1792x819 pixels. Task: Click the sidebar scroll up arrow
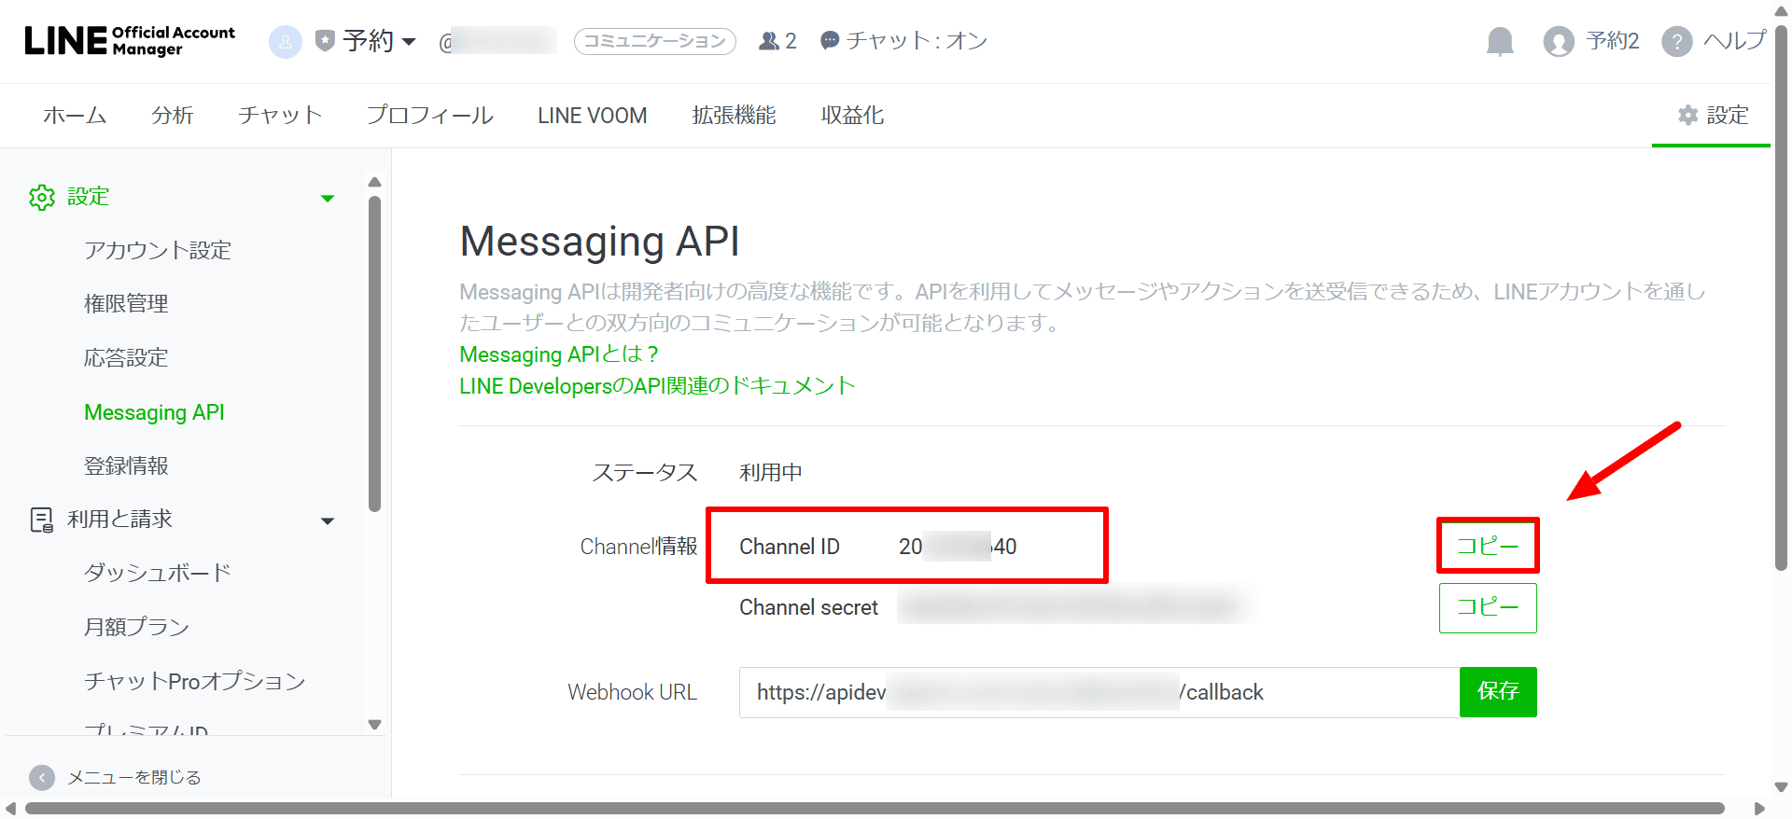[375, 182]
